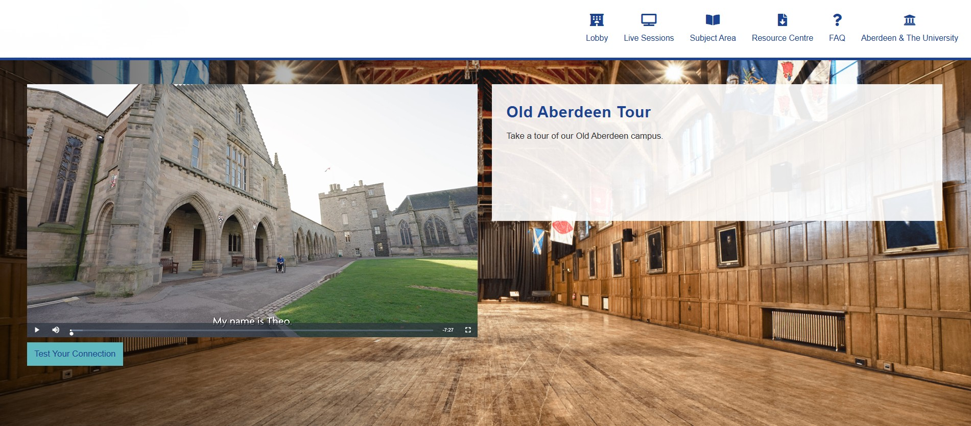This screenshot has height=426, width=971.
Task: Click the video remaining time display
Action: (x=448, y=330)
